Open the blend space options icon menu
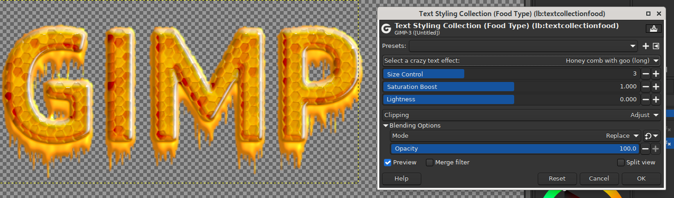Image resolution: width=674 pixels, height=198 pixels. 652,136
